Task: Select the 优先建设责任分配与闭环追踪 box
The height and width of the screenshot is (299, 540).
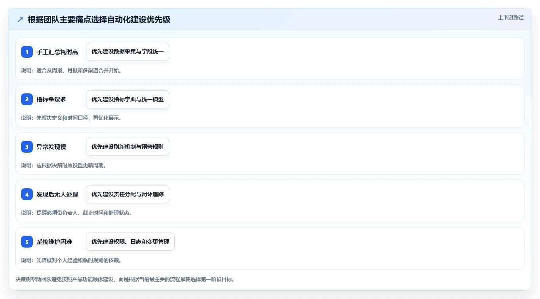Action: click(128, 194)
